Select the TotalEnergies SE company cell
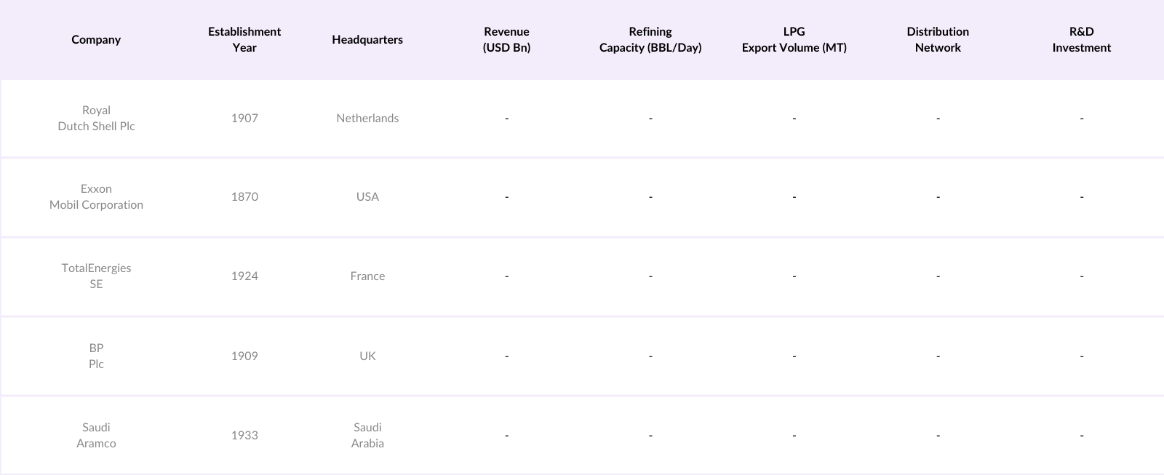This screenshot has width=1164, height=475. (96, 276)
